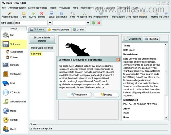Click the Importa toolbar icon
Image resolution: width=171 pixels, height=135 pixels.
[x=143, y=15]
